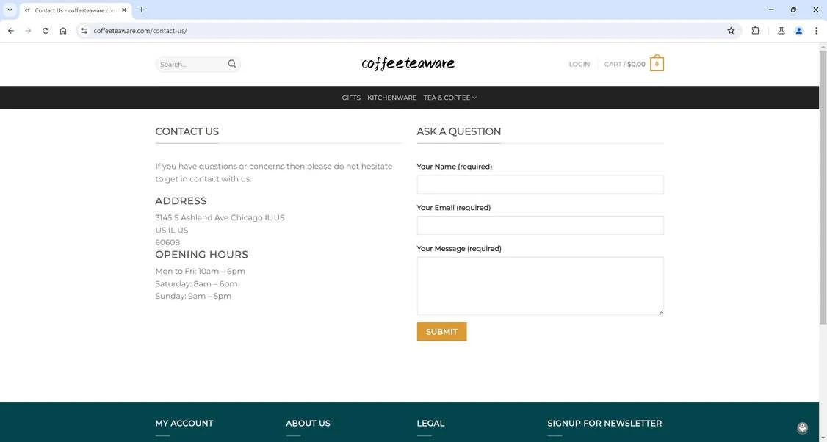
Task: Click the browser address bar URL
Action: (x=140, y=31)
